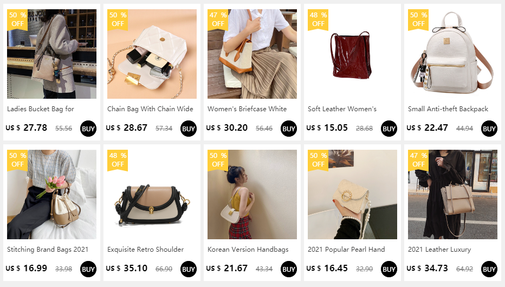Open the Small Anti-theft Backpack title link

click(448, 109)
